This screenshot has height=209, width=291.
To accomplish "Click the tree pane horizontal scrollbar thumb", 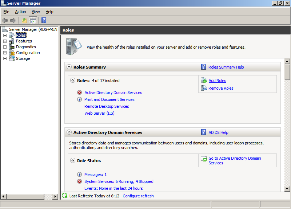I will [25, 196].
